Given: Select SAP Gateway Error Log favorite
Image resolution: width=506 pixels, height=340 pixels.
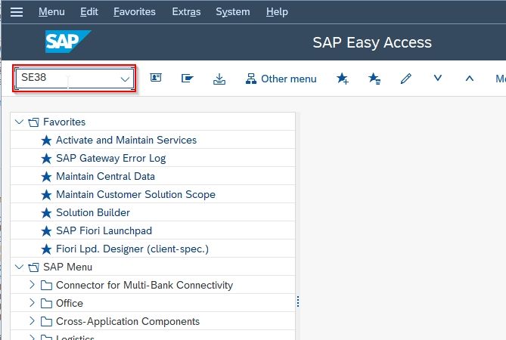Looking at the screenshot, I should (110, 158).
